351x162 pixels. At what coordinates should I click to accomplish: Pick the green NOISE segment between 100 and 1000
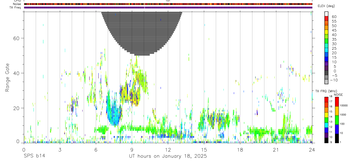(x=337, y=120)
